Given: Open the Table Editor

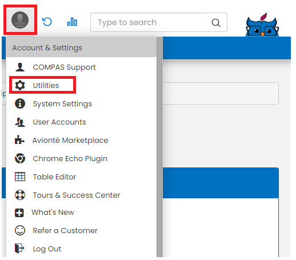Looking at the screenshot, I should [x=54, y=177].
